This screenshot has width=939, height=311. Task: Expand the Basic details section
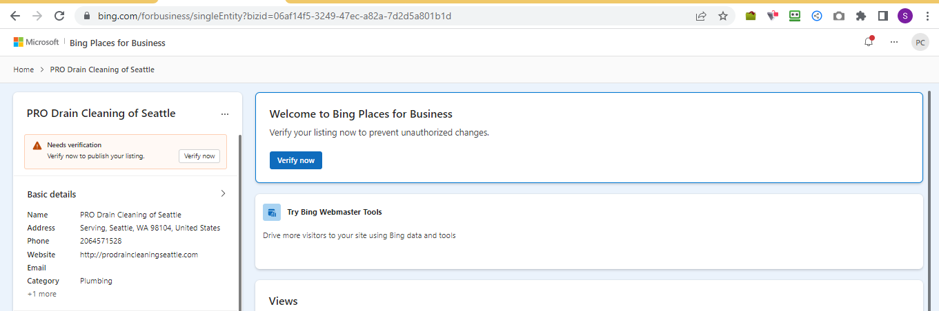tap(223, 194)
